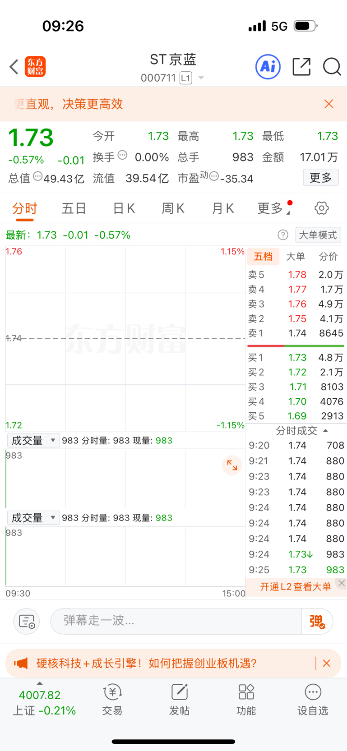Tap the back arrow icon
The image size is (347, 751).
click(x=14, y=67)
